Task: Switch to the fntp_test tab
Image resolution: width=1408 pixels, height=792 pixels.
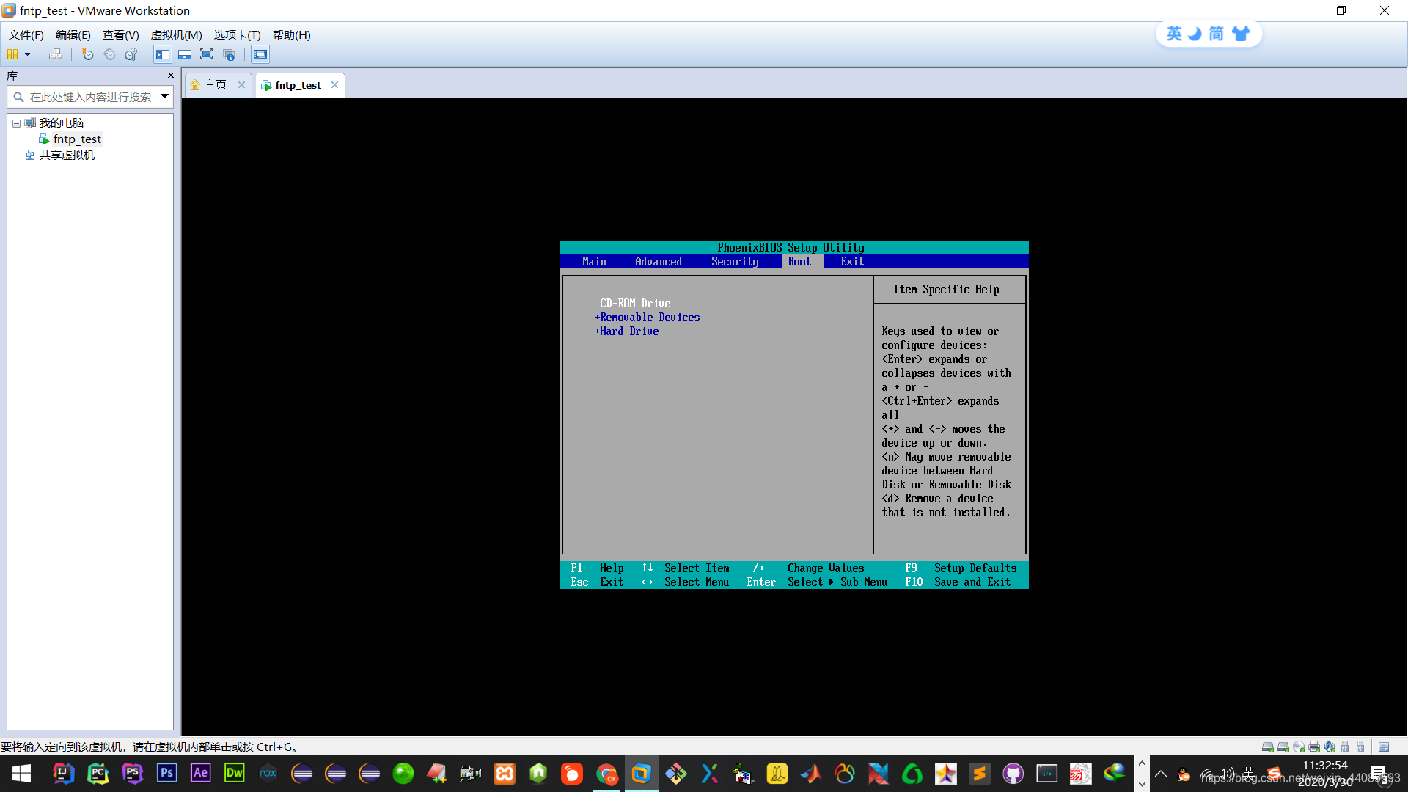Action: (x=298, y=85)
